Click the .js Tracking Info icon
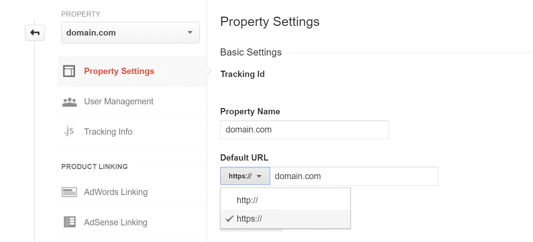Viewport: 533px width, 242px height. point(69,131)
